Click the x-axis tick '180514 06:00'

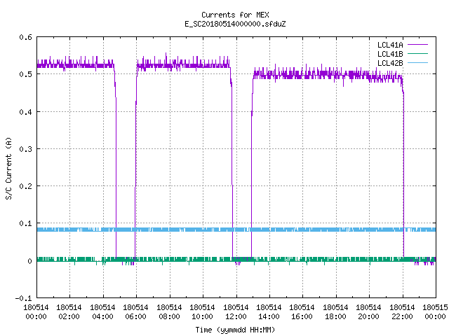click(135, 312)
